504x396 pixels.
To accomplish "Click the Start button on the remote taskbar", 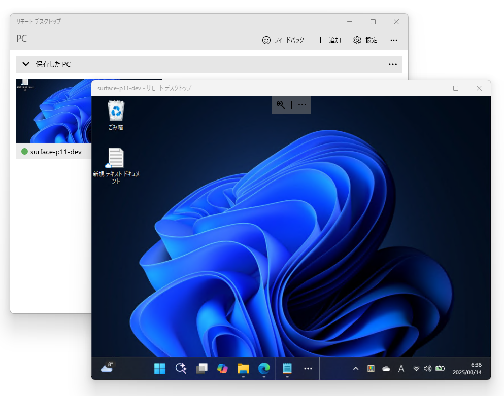I will tap(159, 369).
